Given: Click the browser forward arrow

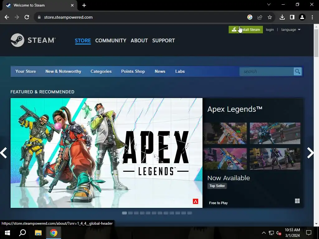Looking at the screenshot, I should [x=17, y=17].
